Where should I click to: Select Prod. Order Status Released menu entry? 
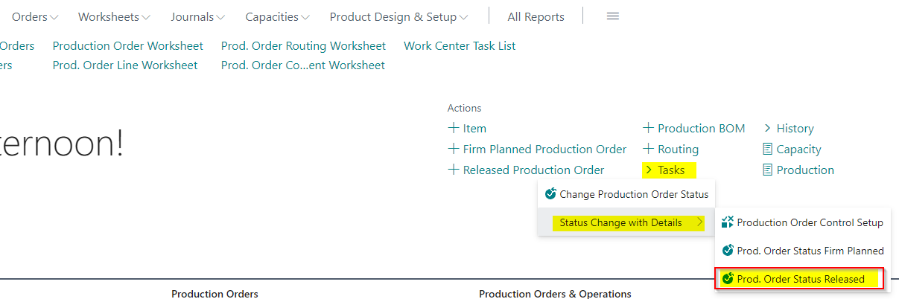tap(800, 279)
